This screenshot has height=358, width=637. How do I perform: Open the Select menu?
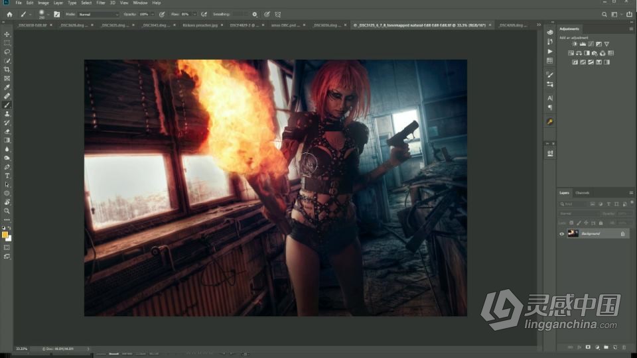pyautogui.click(x=86, y=3)
